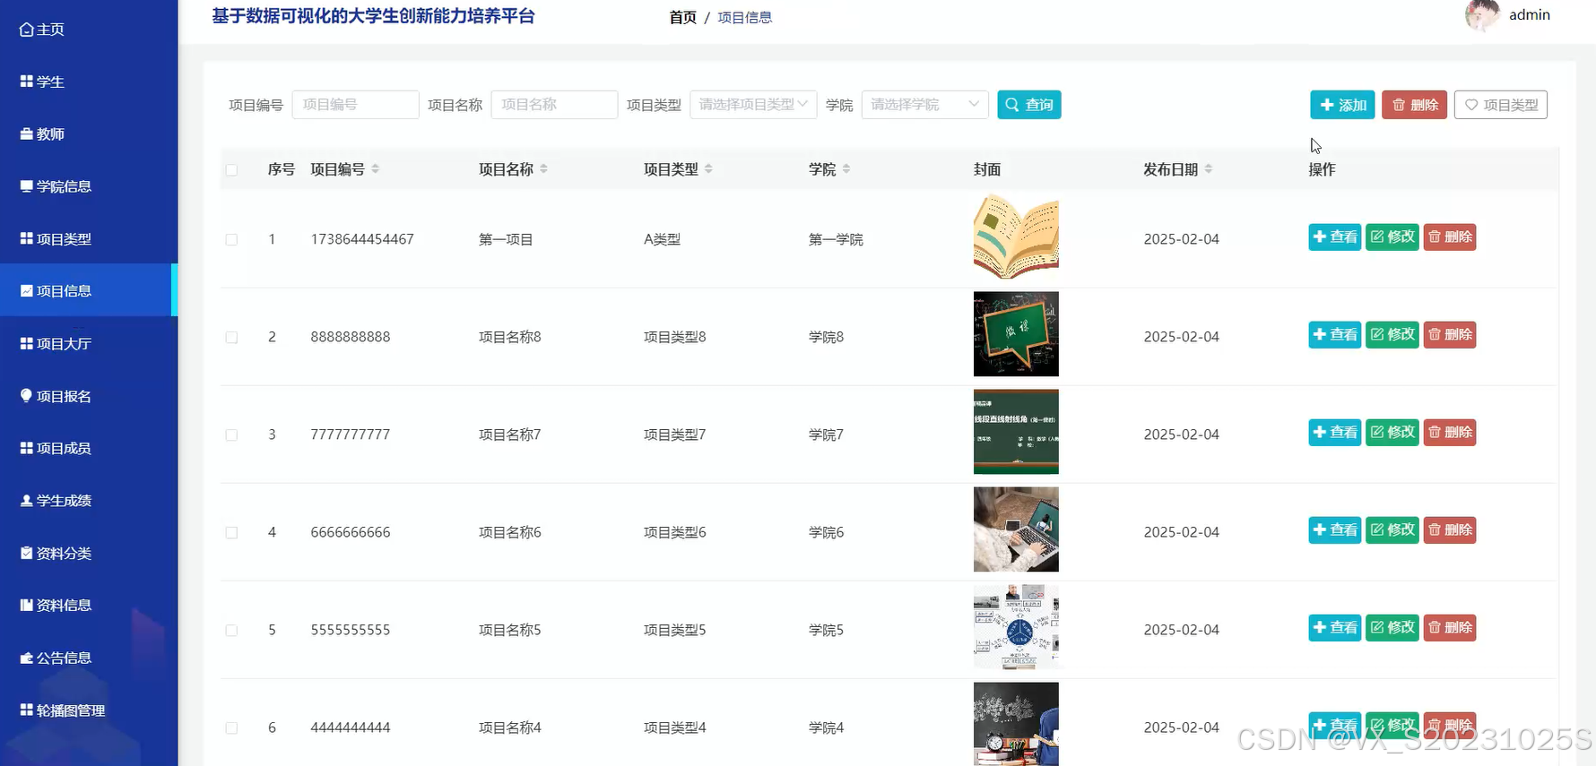Click 修改 for 项目名称7
The image size is (1596, 766).
pyautogui.click(x=1392, y=433)
